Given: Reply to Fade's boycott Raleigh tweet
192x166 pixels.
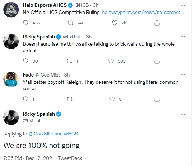Looking at the screenshot, I should 25,99.
